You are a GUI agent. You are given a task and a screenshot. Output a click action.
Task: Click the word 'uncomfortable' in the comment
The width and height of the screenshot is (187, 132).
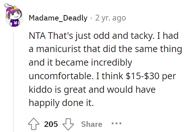click(x=60, y=76)
